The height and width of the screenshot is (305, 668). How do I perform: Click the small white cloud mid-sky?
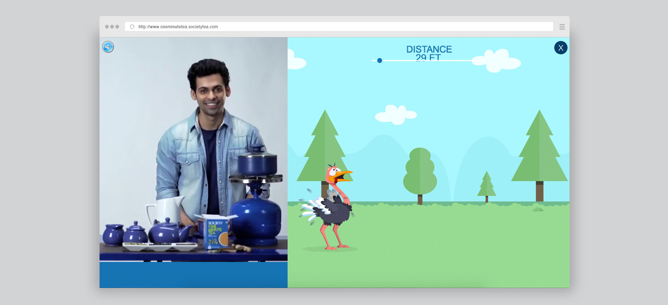(x=396, y=115)
